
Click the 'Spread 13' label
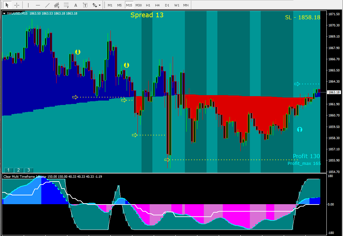click(147, 15)
